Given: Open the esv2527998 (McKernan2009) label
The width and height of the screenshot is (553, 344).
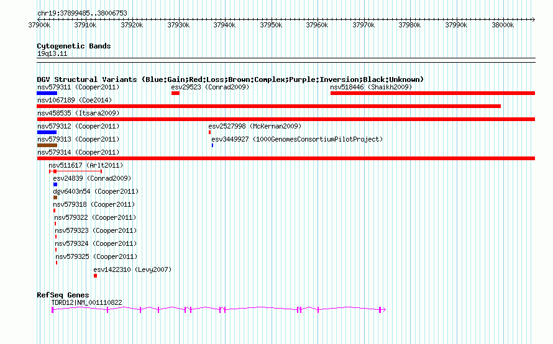Looking at the screenshot, I should [255, 126].
